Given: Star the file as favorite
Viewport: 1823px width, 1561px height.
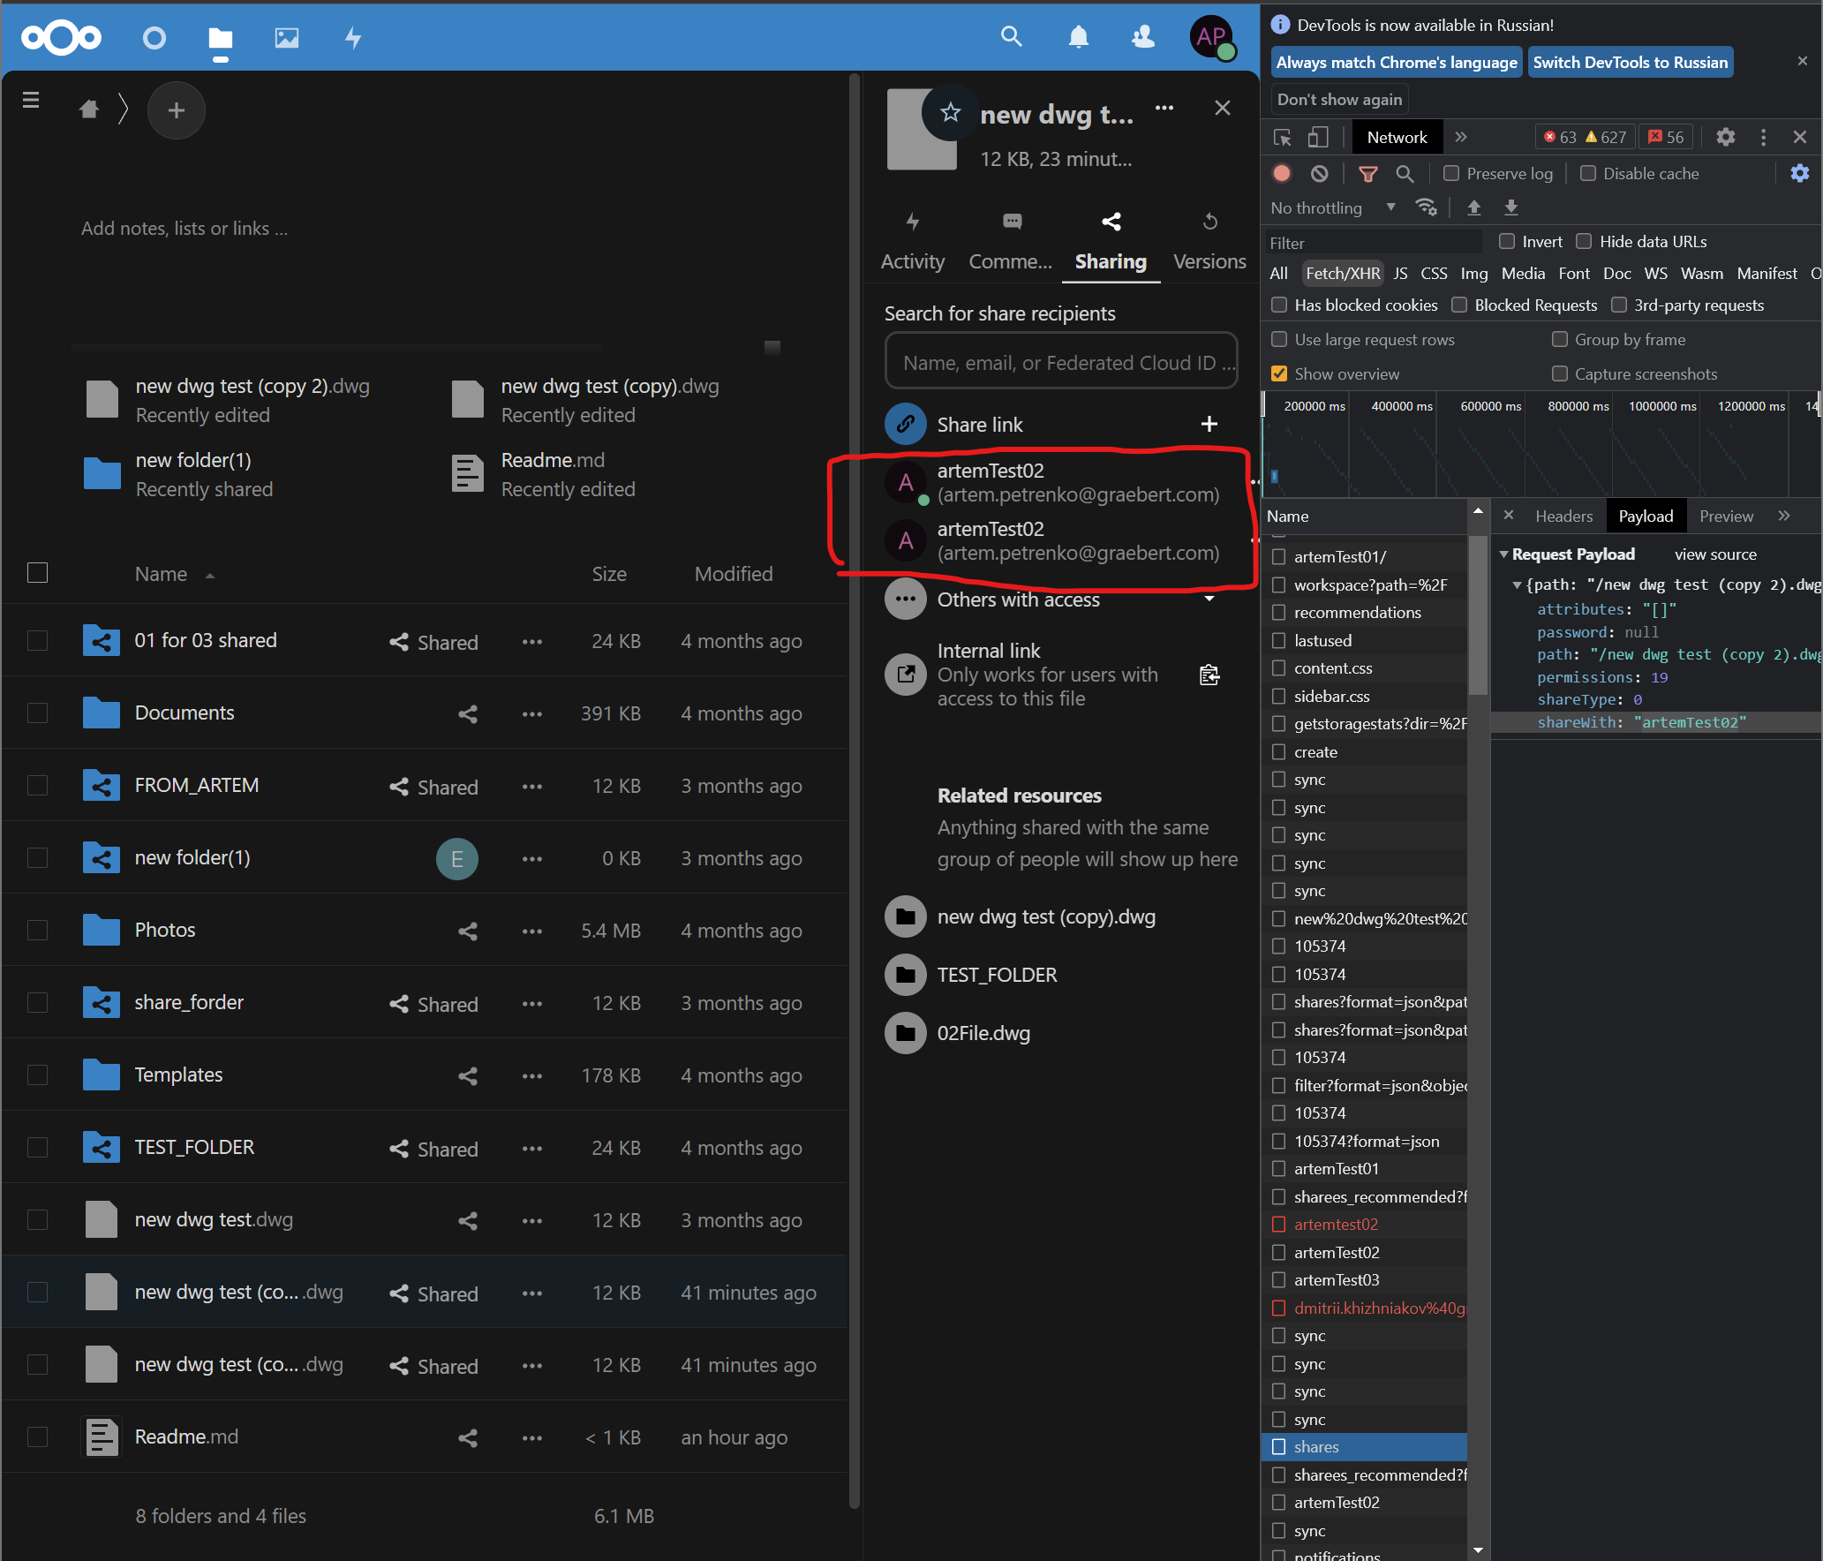Looking at the screenshot, I should click(x=950, y=112).
